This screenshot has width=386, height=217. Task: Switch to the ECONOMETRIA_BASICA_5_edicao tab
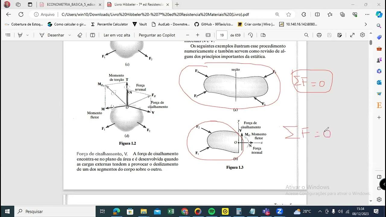pos(71,5)
